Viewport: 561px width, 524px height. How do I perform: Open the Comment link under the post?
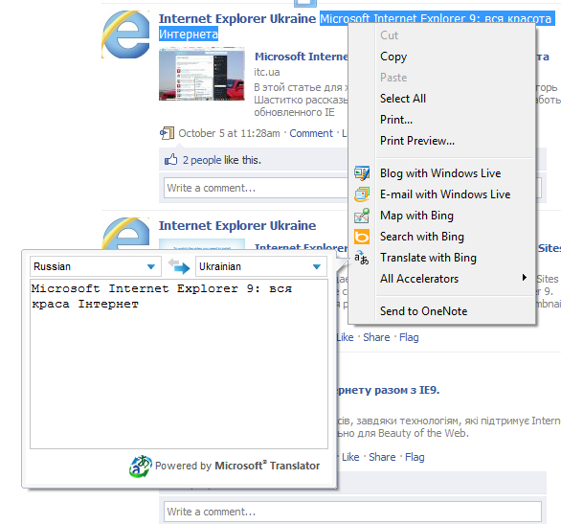point(311,133)
